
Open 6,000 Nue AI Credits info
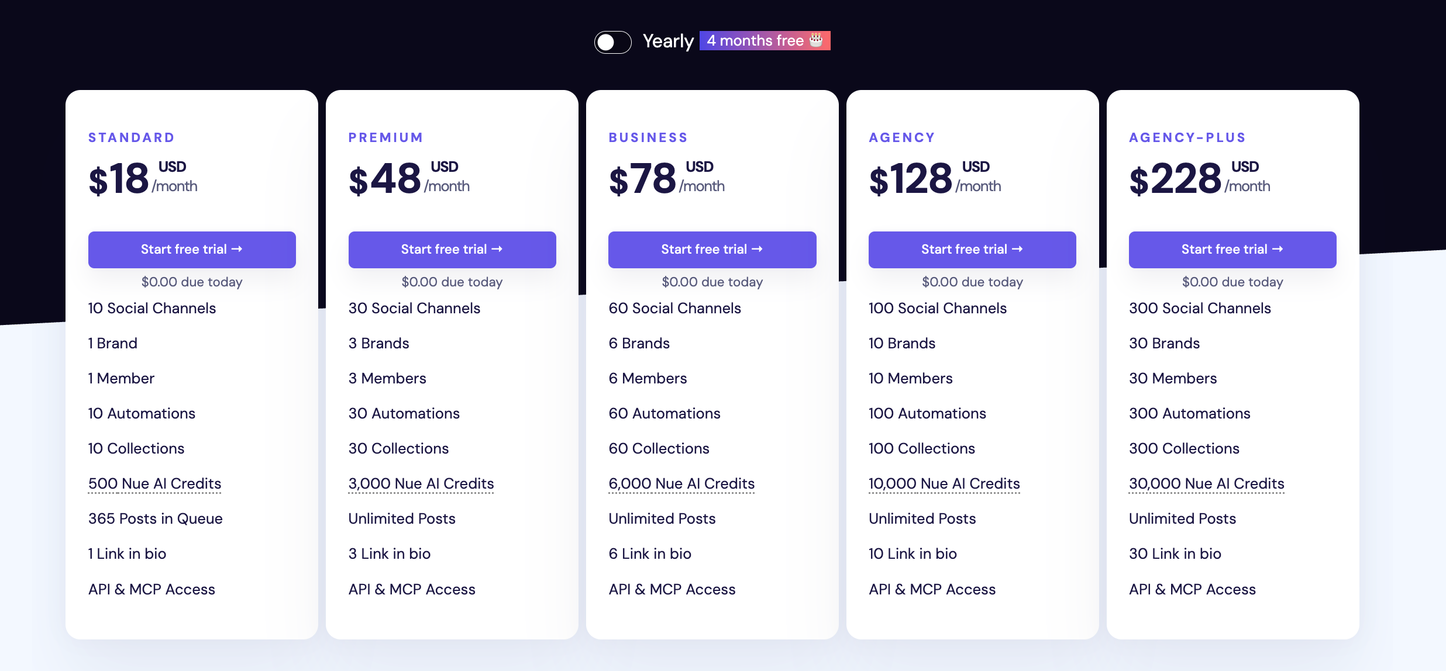(681, 484)
